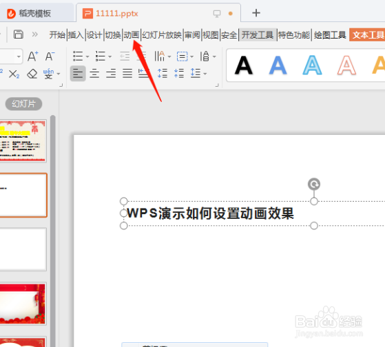Click the text direction icon
This screenshot has width=385, height=347.
(x=205, y=56)
